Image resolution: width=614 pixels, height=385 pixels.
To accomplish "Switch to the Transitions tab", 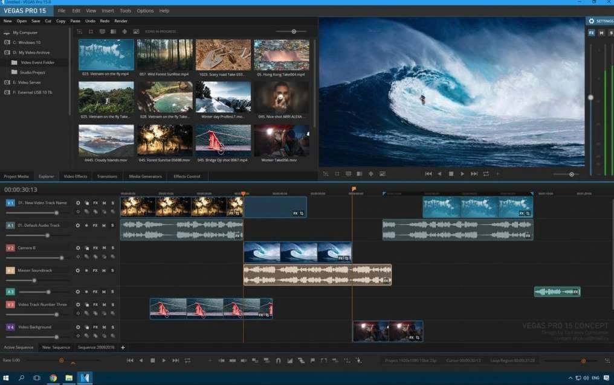I will (108, 177).
